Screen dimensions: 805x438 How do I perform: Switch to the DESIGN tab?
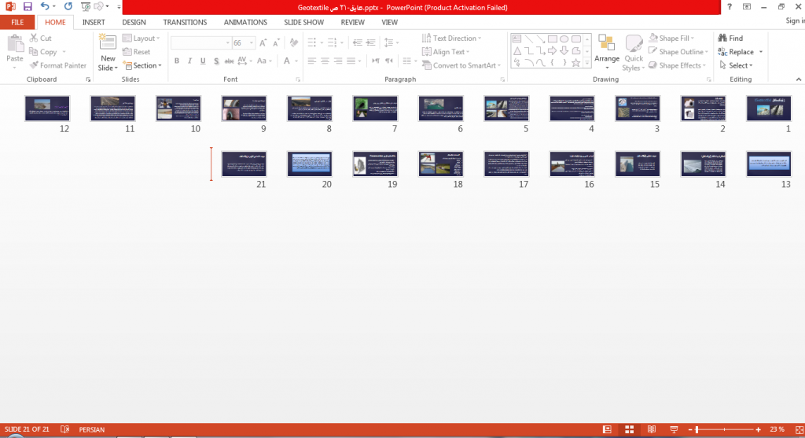(134, 22)
